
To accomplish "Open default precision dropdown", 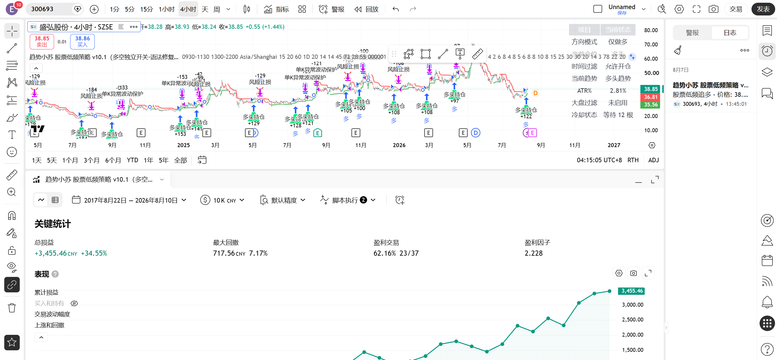I will point(283,200).
